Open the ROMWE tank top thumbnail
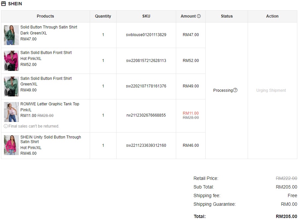The width and height of the screenshot is (299, 219). tap(11, 112)
